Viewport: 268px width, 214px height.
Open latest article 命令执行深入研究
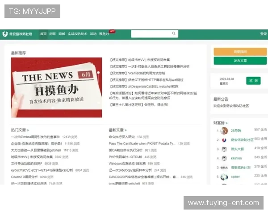point(121,137)
